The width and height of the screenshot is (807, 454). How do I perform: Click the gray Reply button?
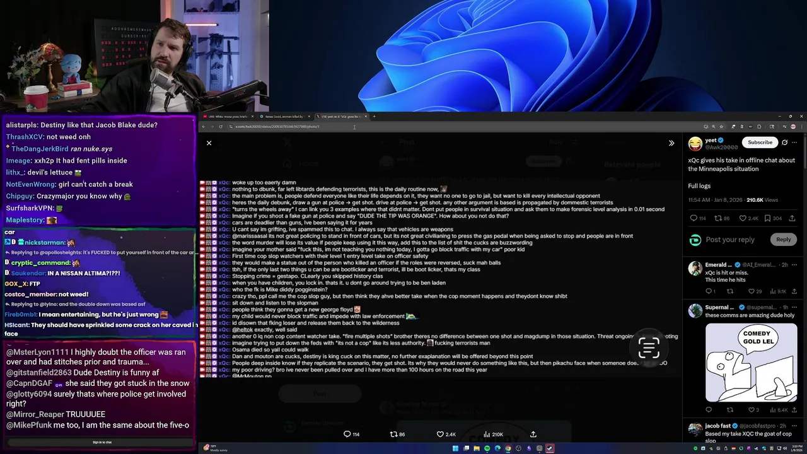point(783,240)
